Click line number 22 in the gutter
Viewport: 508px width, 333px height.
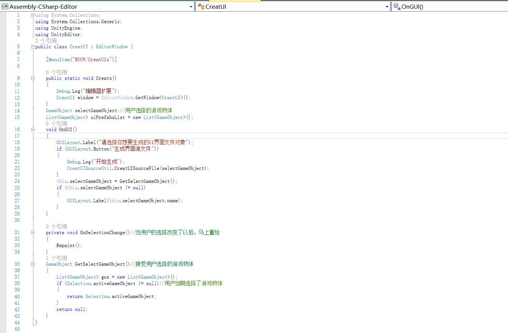(x=17, y=168)
